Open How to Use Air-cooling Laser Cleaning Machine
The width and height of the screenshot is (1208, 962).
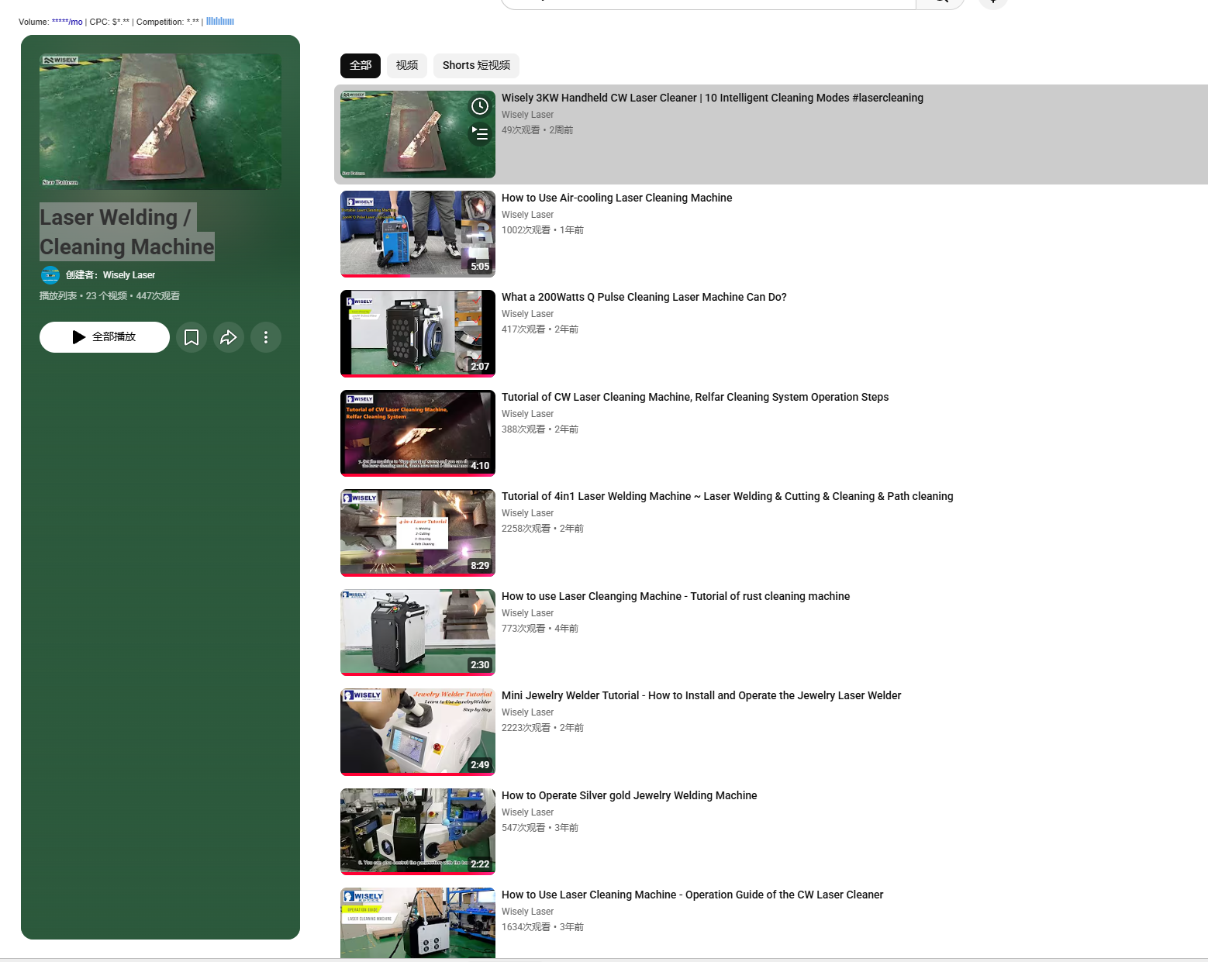[616, 198]
